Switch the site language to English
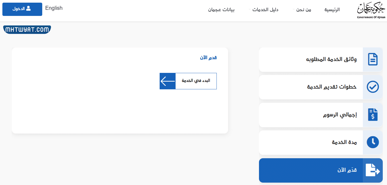This screenshot has width=387, height=185. coord(54,8)
